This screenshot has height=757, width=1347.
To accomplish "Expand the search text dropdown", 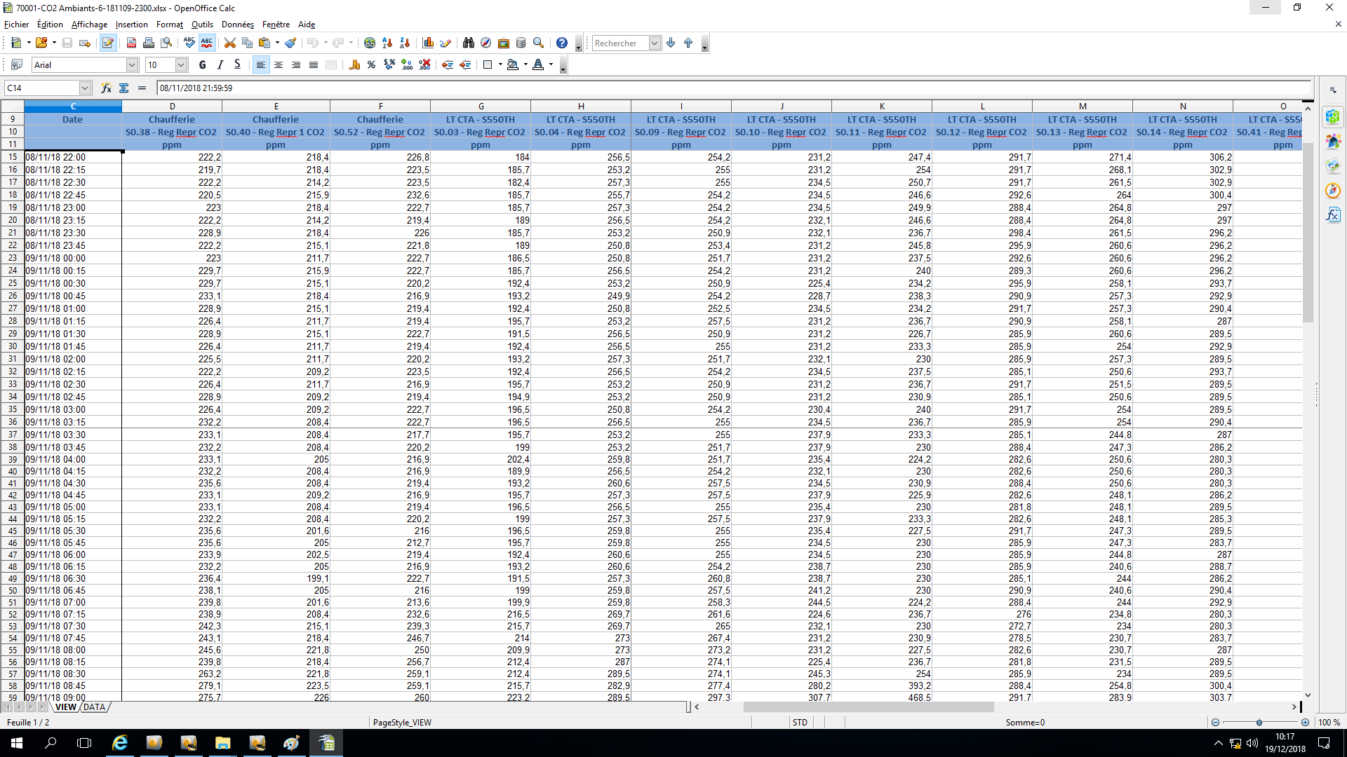I will [655, 43].
